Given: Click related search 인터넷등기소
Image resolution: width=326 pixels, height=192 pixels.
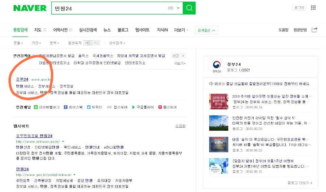Looking at the screenshot, I should click(135, 63).
